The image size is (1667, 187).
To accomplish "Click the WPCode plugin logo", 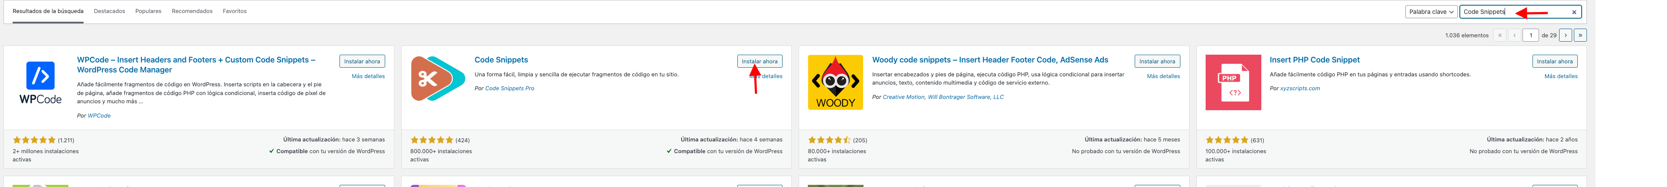I will (x=40, y=82).
